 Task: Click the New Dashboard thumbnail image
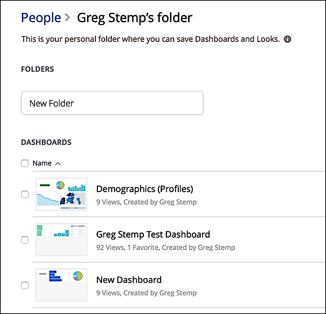pyautogui.click(x=61, y=285)
